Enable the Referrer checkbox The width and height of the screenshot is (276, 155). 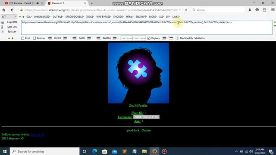coord(34,38)
